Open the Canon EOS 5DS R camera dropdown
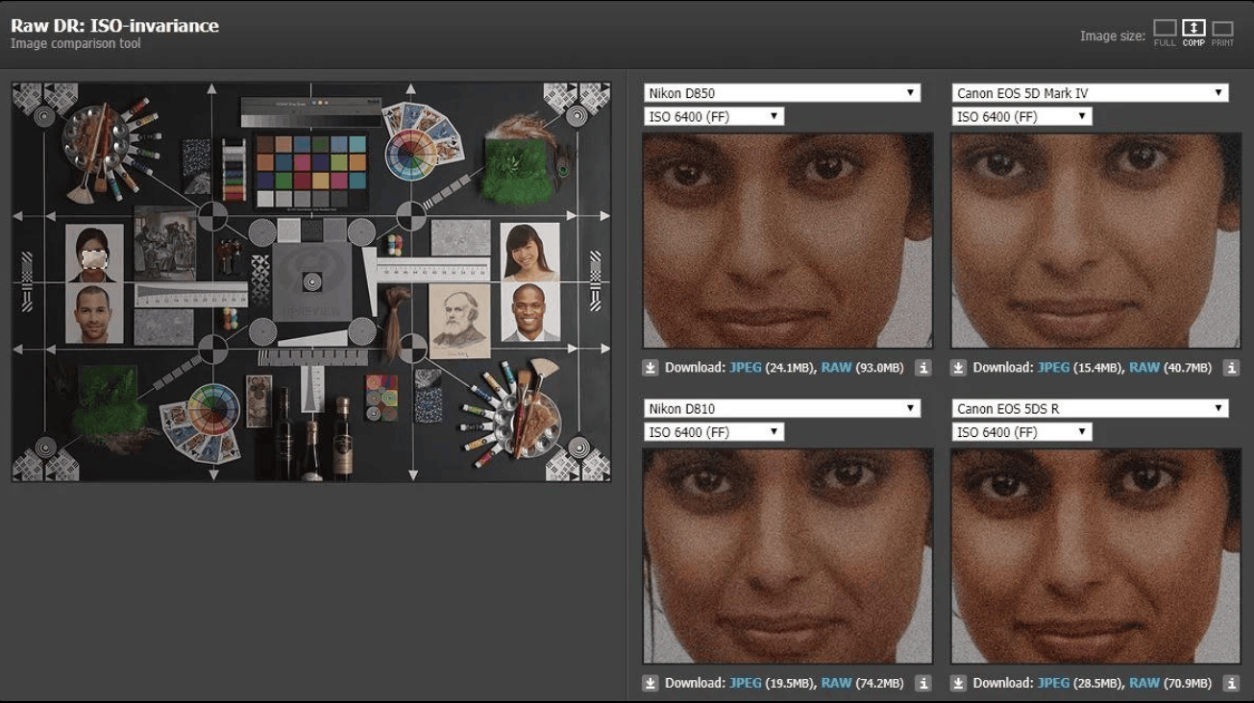 pos(1090,408)
